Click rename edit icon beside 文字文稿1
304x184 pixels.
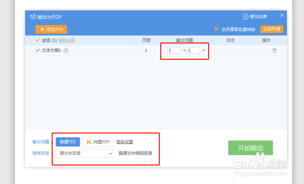click(66, 50)
